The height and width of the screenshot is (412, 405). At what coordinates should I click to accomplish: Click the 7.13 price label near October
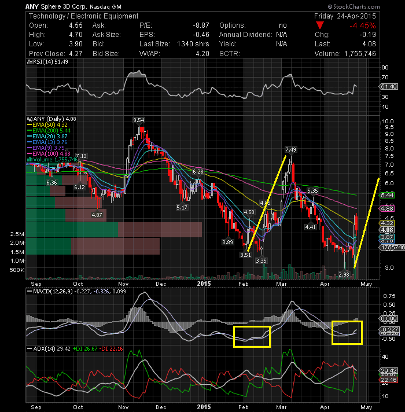81,156
